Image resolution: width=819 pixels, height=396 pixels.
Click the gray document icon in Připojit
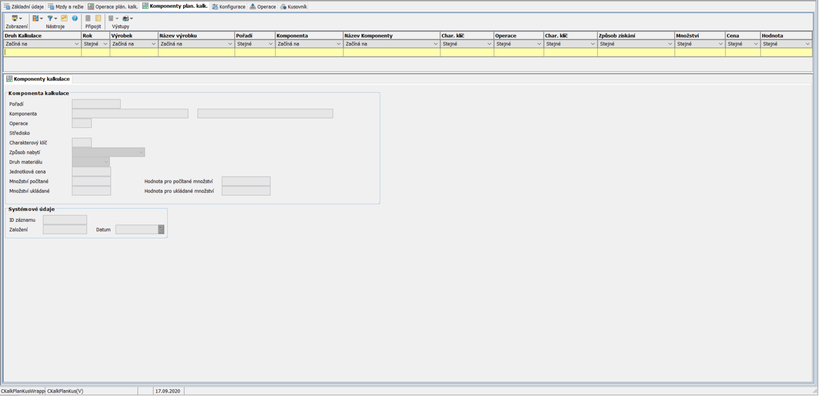coord(88,18)
